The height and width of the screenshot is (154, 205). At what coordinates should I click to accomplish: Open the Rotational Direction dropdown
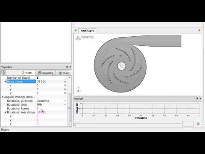65,101
